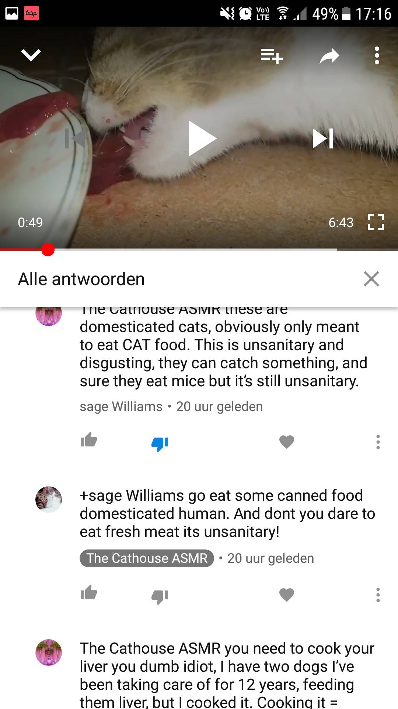Heart sage Williams' domesticated cats comment

tap(287, 442)
